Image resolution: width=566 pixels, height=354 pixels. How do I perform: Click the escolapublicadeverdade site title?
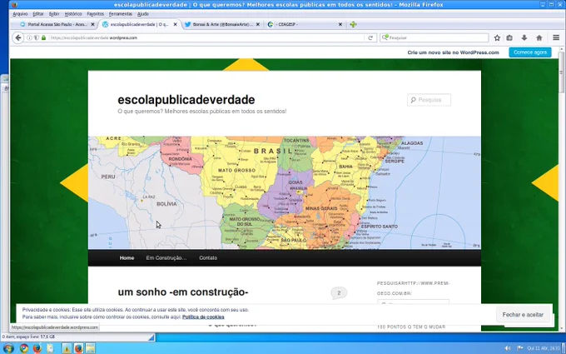pos(186,100)
